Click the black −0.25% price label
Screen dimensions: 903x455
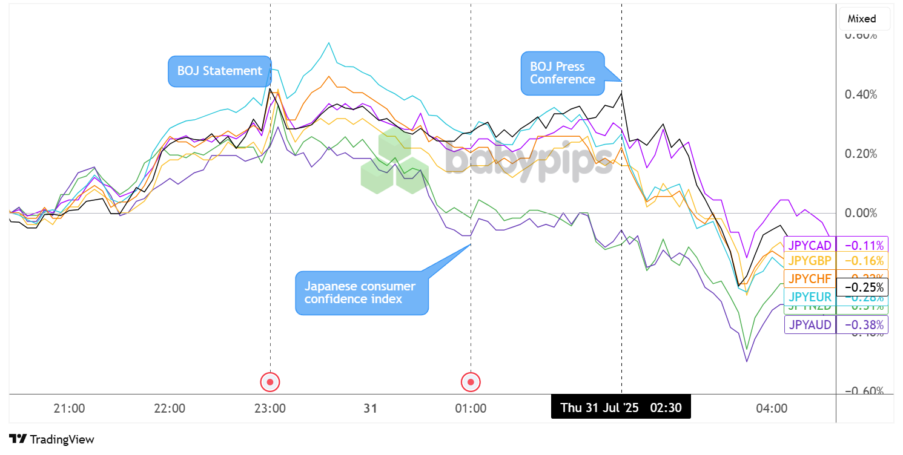pos(862,287)
